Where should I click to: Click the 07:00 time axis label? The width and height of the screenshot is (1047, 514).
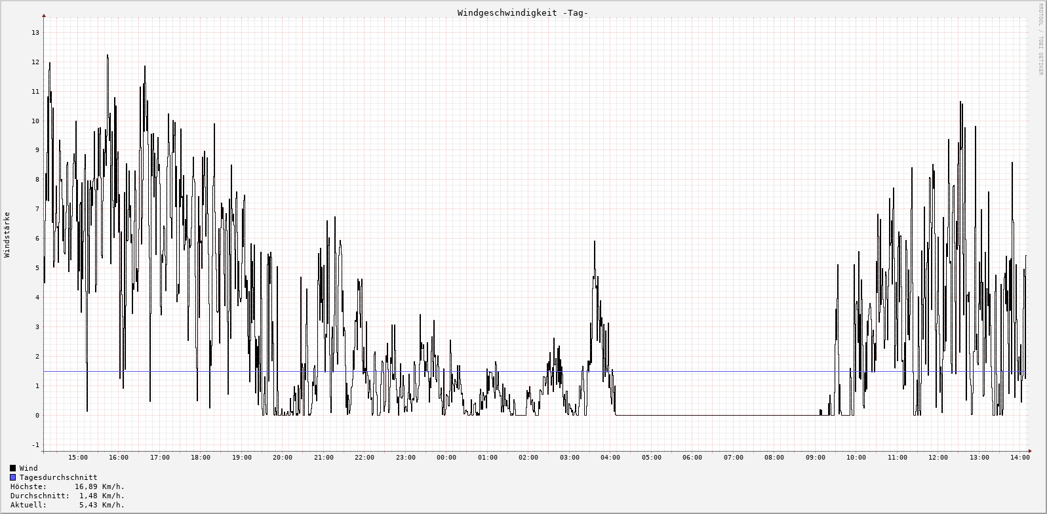pos(734,458)
